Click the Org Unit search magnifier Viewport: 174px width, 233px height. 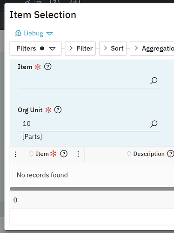pyautogui.click(x=154, y=124)
